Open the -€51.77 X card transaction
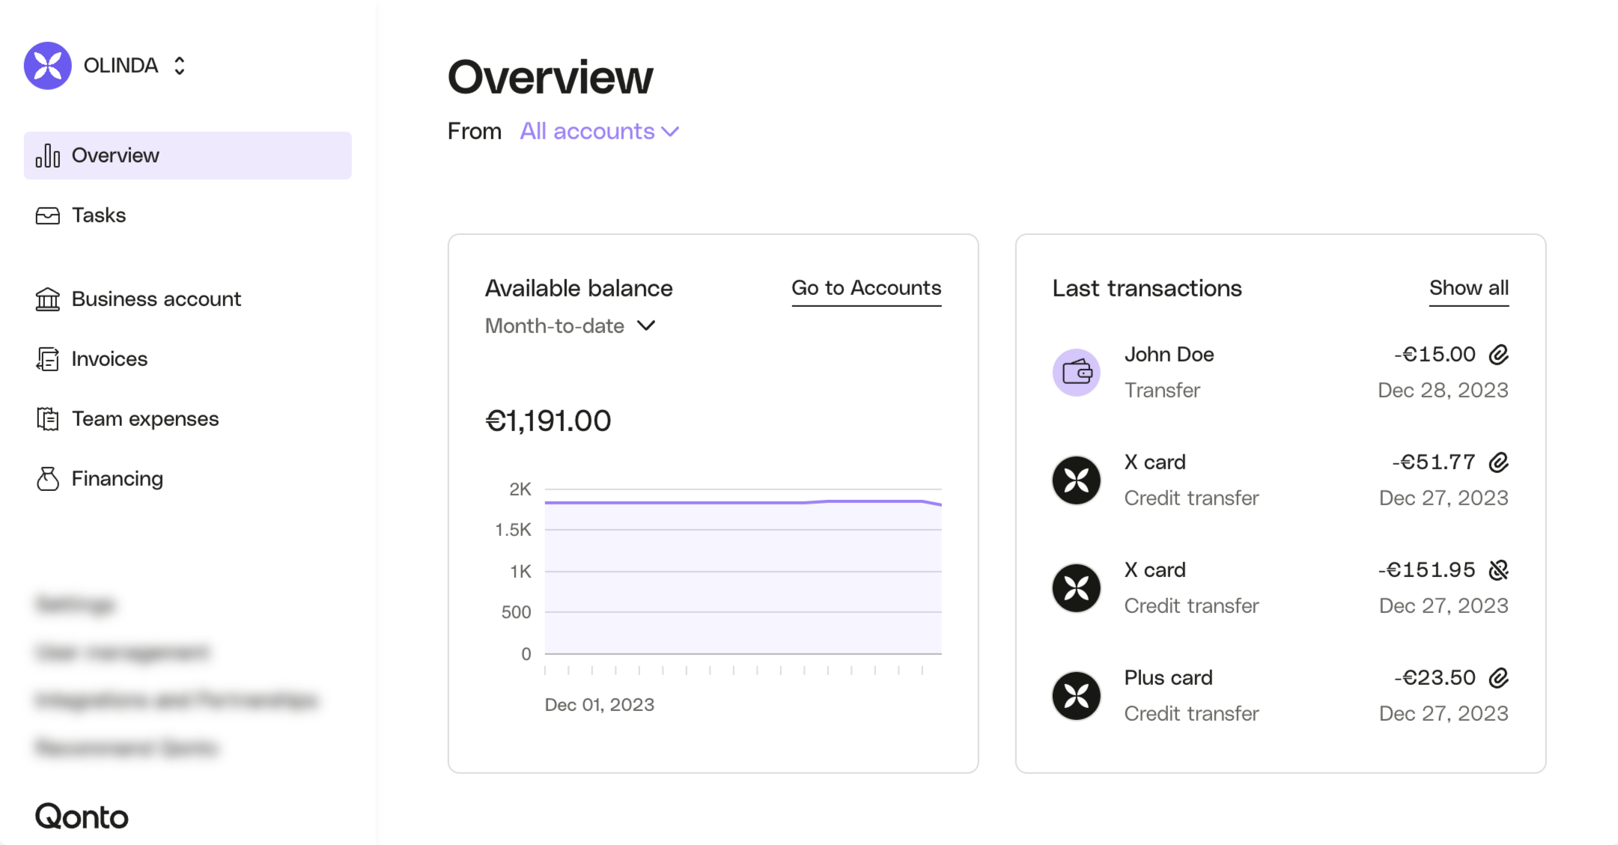The height and width of the screenshot is (845, 1618). coord(1280,480)
